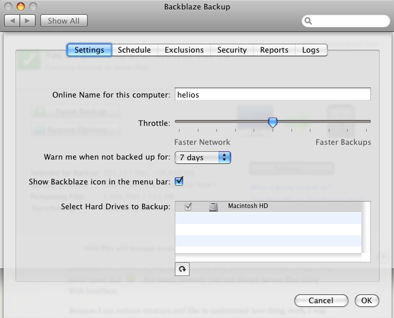Screen dimensions: 394x318
Task: Minimize the Backblaze Backup window
Action: 21,7
